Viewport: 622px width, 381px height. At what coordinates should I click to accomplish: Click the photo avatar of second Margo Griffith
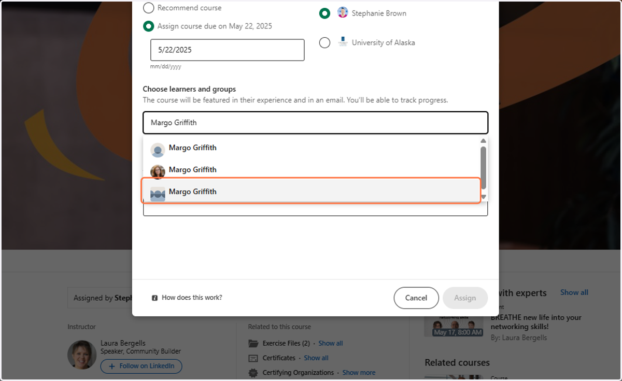(x=158, y=172)
